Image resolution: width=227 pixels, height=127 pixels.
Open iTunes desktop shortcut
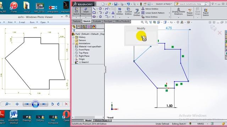pos(14,7)
